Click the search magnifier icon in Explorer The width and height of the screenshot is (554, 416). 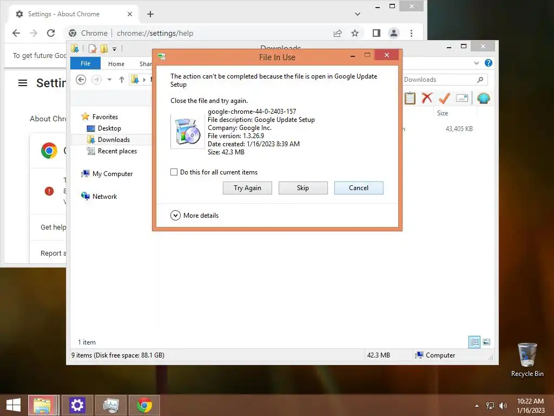[x=480, y=80]
